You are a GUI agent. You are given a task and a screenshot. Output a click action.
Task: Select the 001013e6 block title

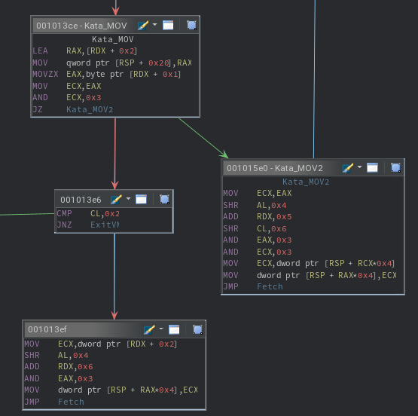(x=81, y=200)
